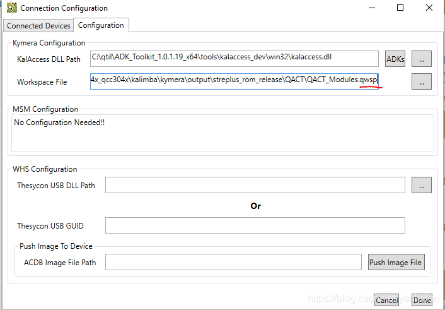Browse for the Workspace File
Image resolution: width=445 pixels, height=310 pixels.
(x=422, y=81)
